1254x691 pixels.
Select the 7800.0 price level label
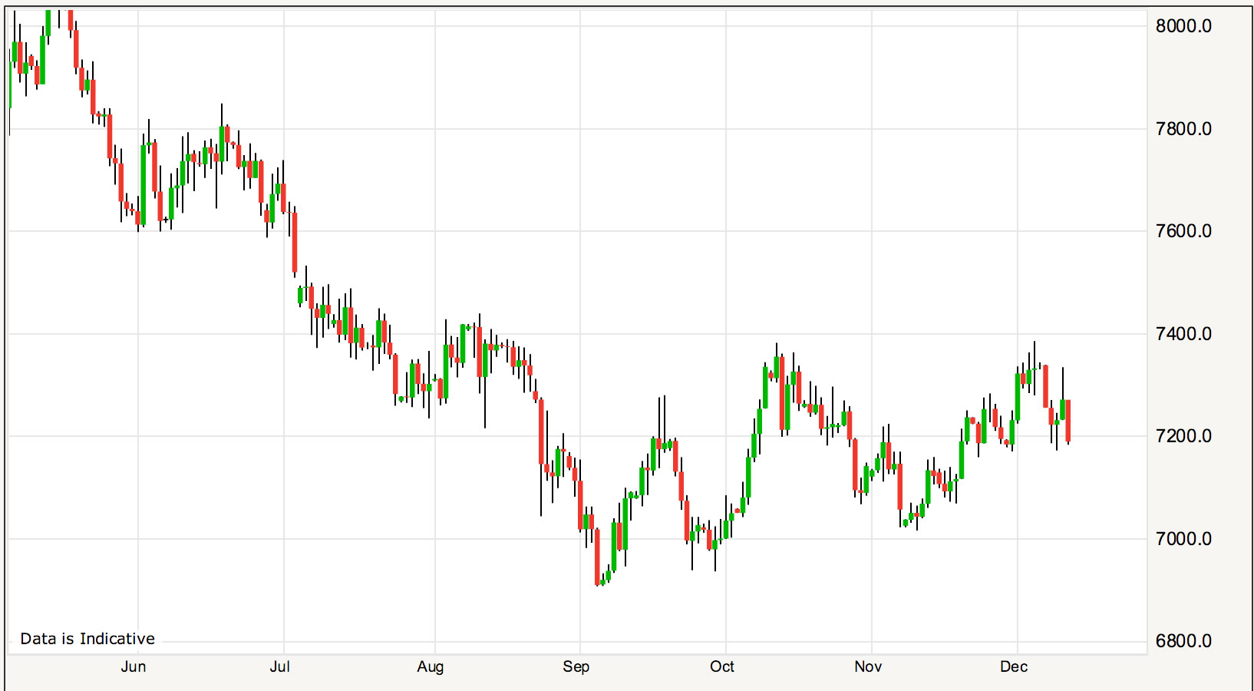pos(1183,129)
